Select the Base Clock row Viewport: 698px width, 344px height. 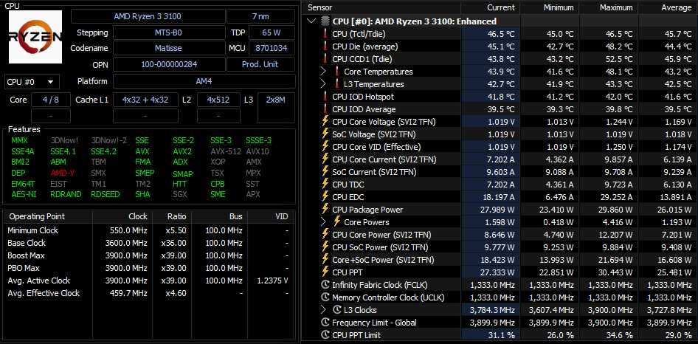coord(149,243)
